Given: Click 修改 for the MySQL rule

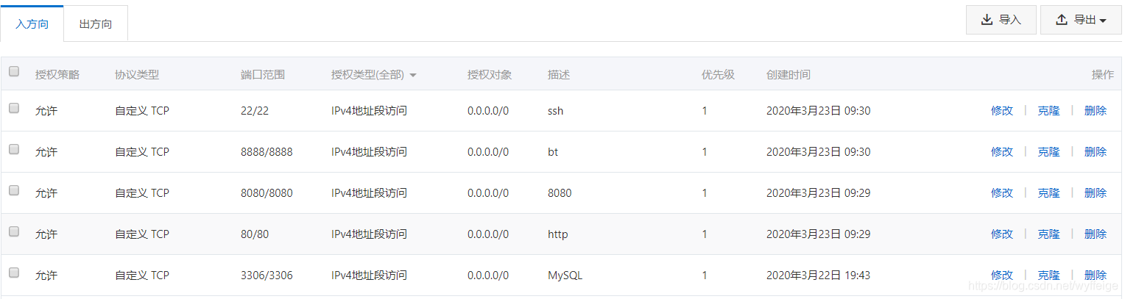Looking at the screenshot, I should click(1002, 275).
